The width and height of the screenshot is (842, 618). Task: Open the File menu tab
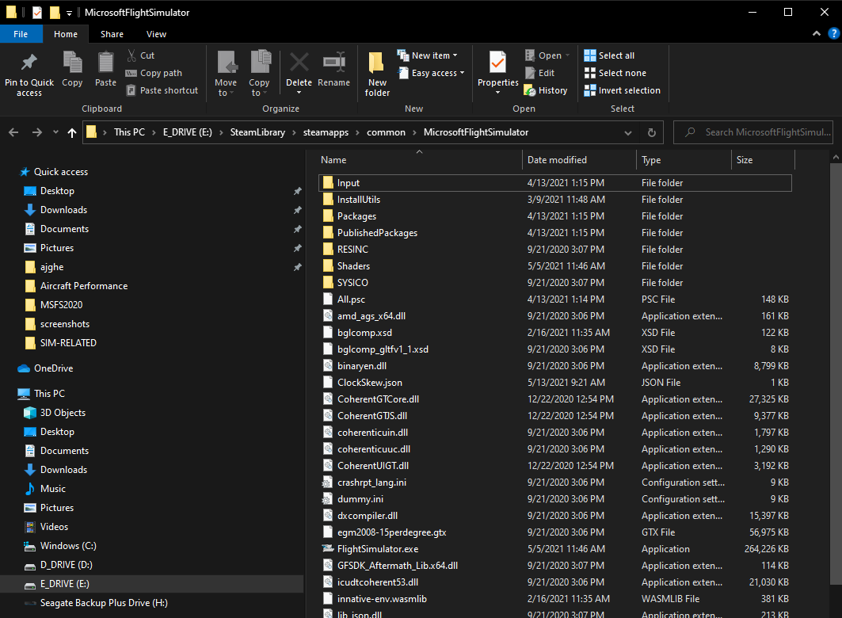coord(21,34)
